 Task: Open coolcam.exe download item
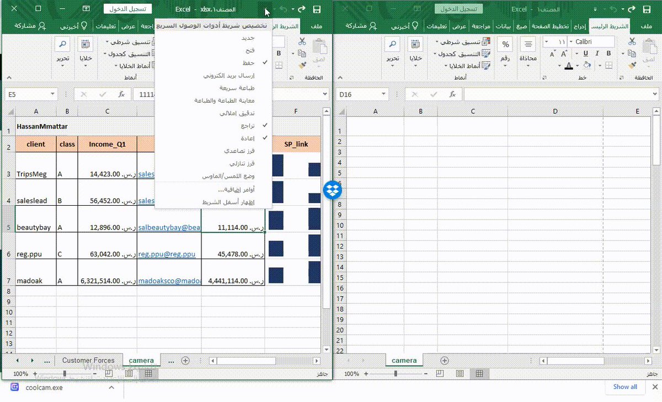click(44, 387)
